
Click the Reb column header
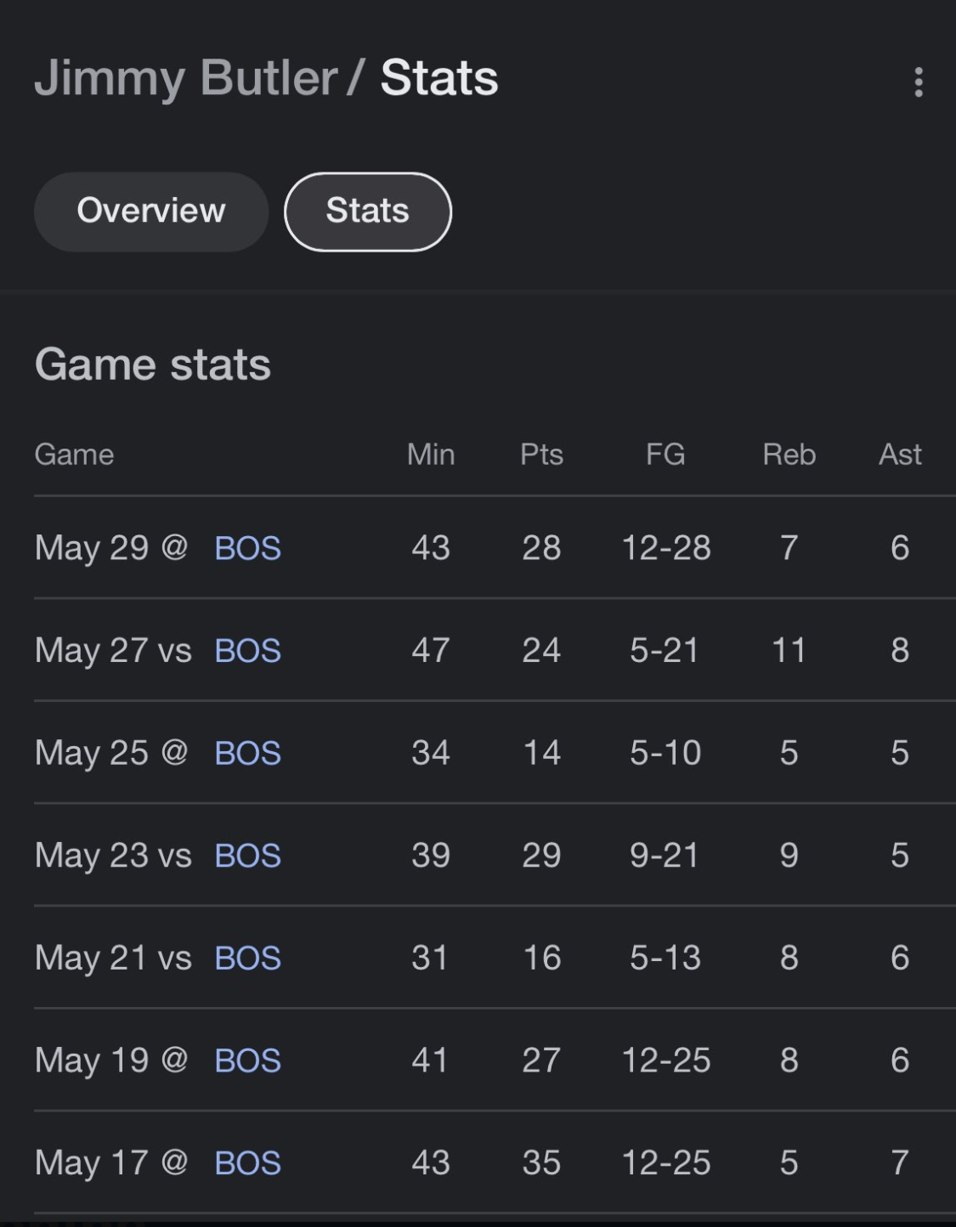point(789,455)
